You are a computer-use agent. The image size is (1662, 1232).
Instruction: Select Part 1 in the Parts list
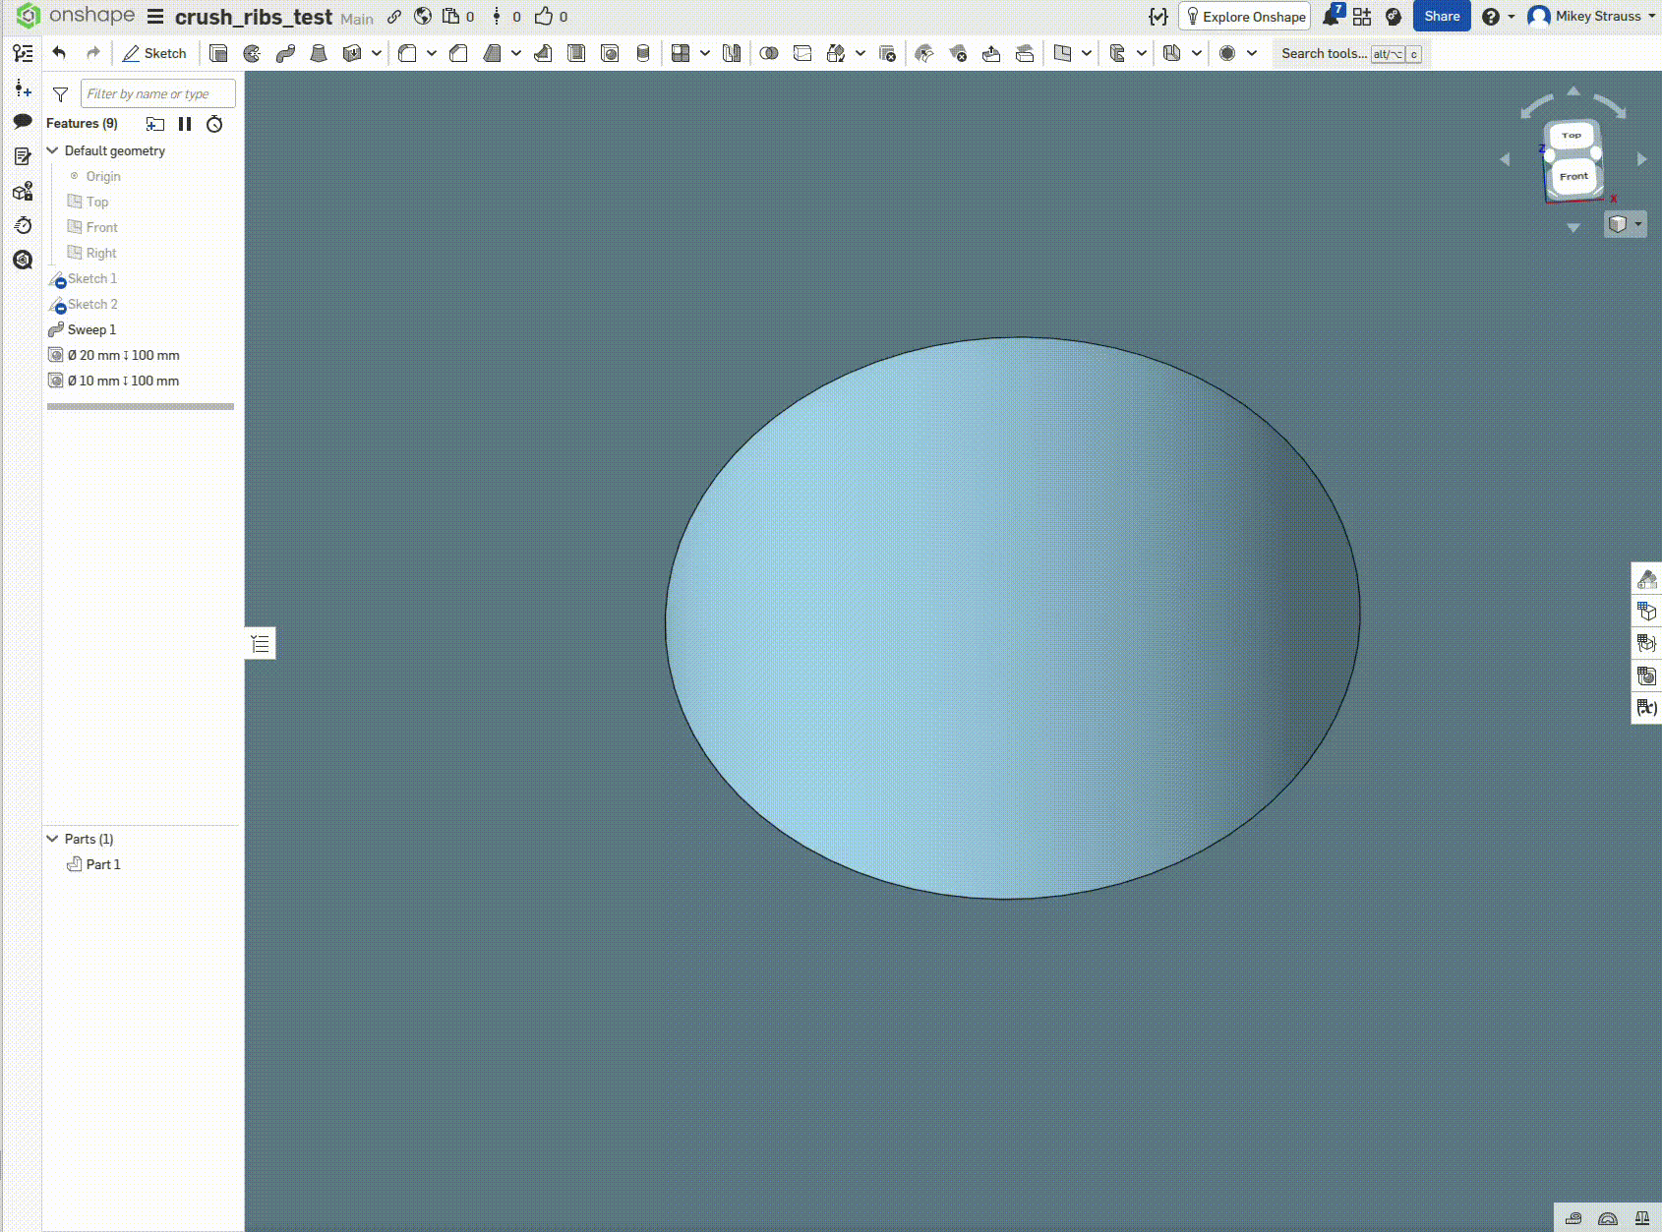103,864
